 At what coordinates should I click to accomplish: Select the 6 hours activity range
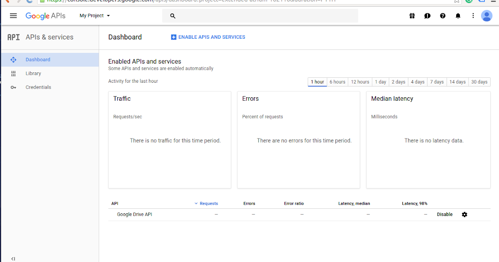pyautogui.click(x=337, y=82)
